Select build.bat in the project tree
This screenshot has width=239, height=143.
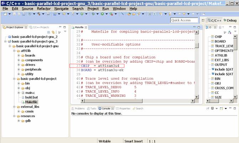(x=32, y=98)
